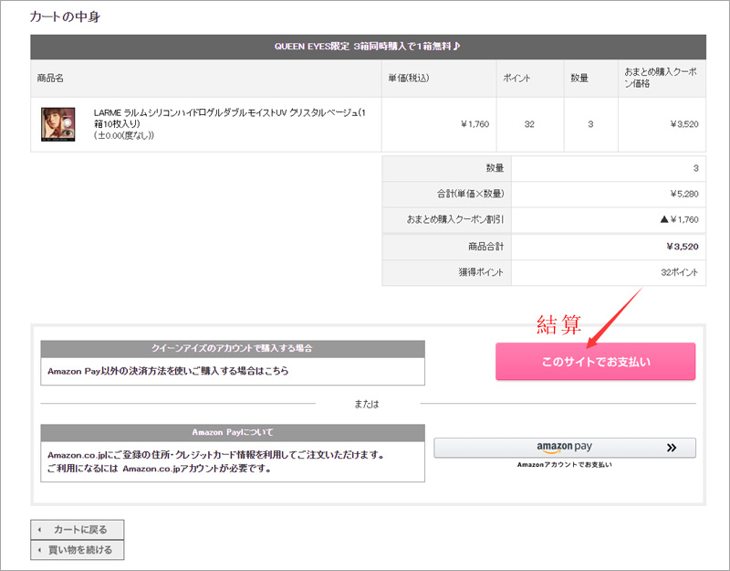The image size is (730, 571).
Task: Click the pink このサイトでお支払い button
Action: pos(595,362)
